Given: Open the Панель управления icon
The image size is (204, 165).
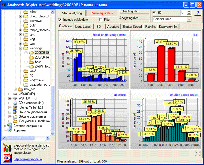Looking at the screenshot, I should pos(15,112).
